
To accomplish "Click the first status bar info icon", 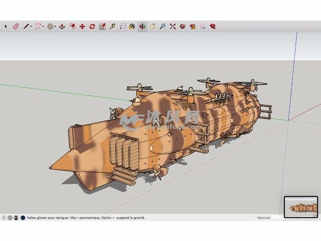I will pos(4,218).
